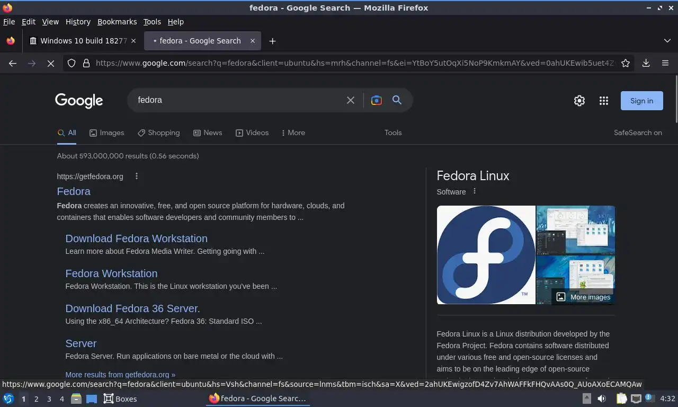
Task: Open the Google apps grid icon
Action: [x=604, y=101]
